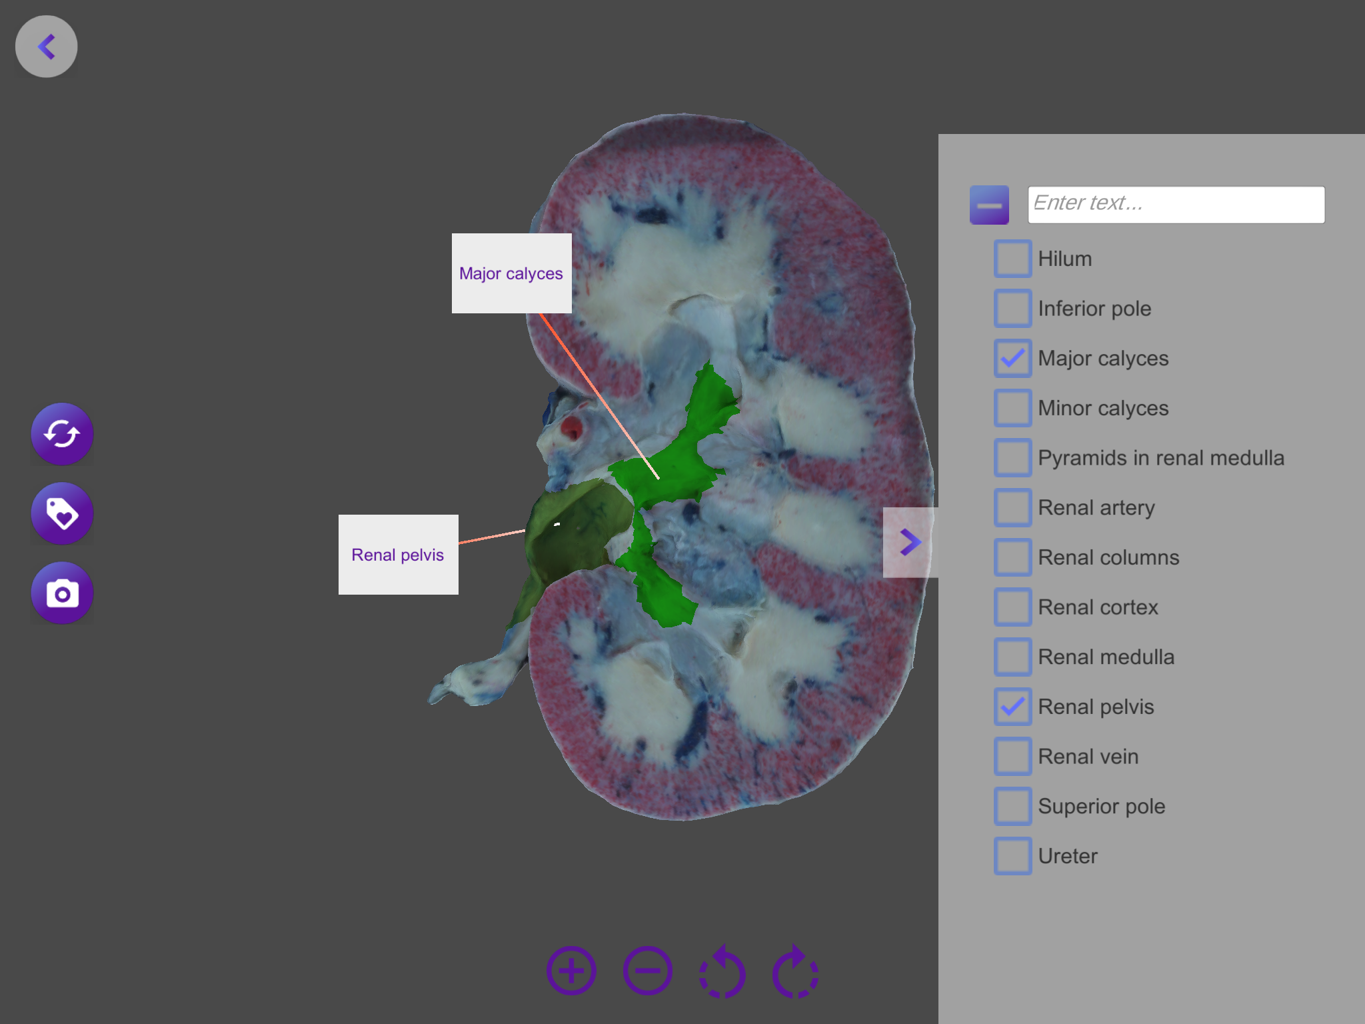Click the Major calyces label callout

point(511,273)
